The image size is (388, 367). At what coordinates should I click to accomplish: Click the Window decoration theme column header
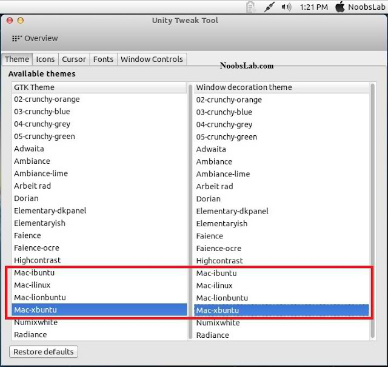(281, 87)
